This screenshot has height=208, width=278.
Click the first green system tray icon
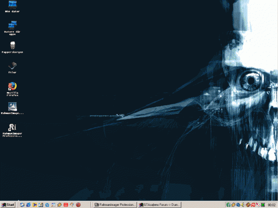point(228,205)
